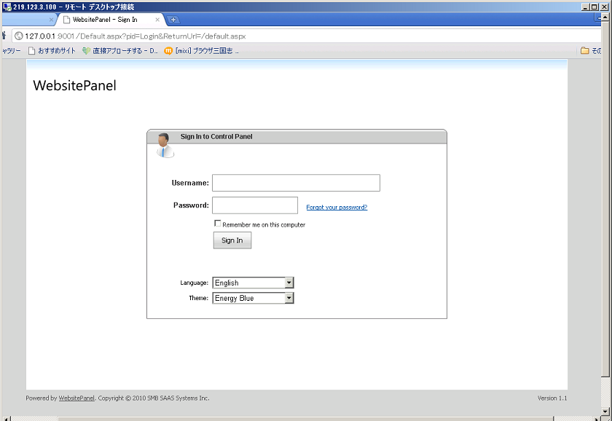612x421 pixels.
Task: Click the globe icon in the address bar
Action: (18, 36)
